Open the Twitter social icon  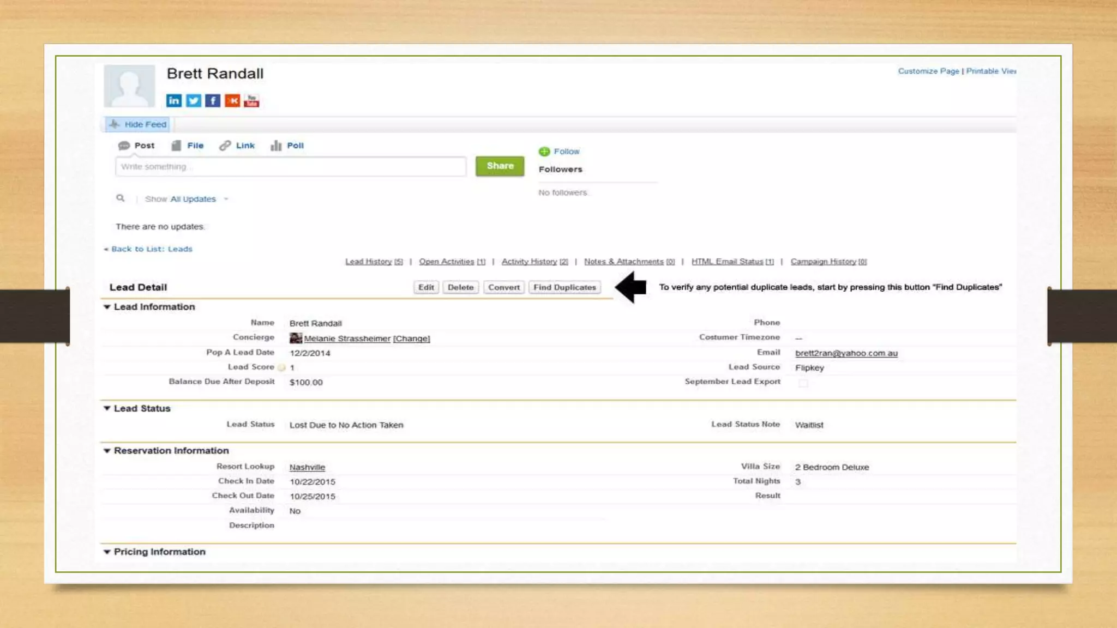[x=194, y=101]
